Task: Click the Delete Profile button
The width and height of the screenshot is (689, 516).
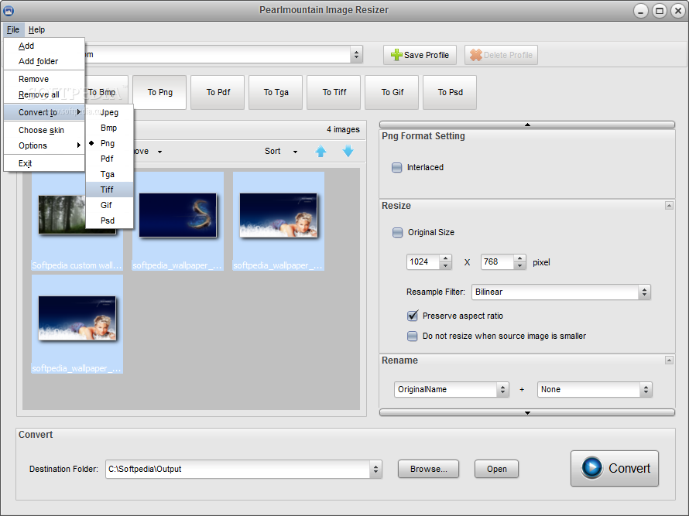Action: click(x=501, y=55)
